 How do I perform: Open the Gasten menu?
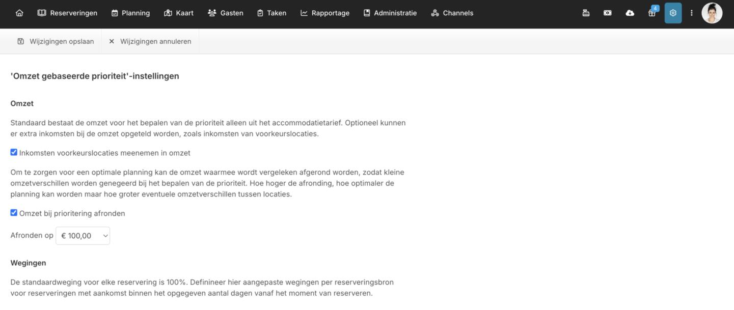pyautogui.click(x=226, y=13)
